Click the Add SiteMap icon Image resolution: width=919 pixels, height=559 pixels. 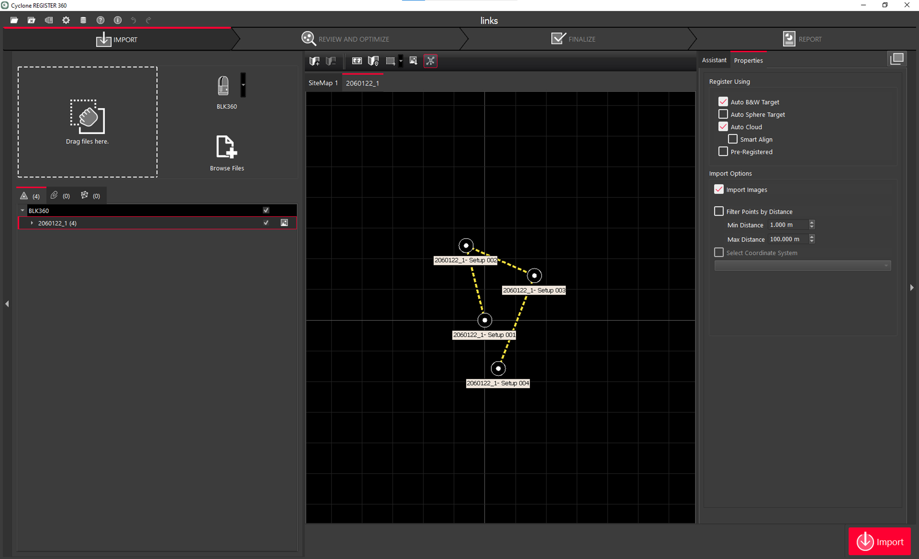[314, 61]
